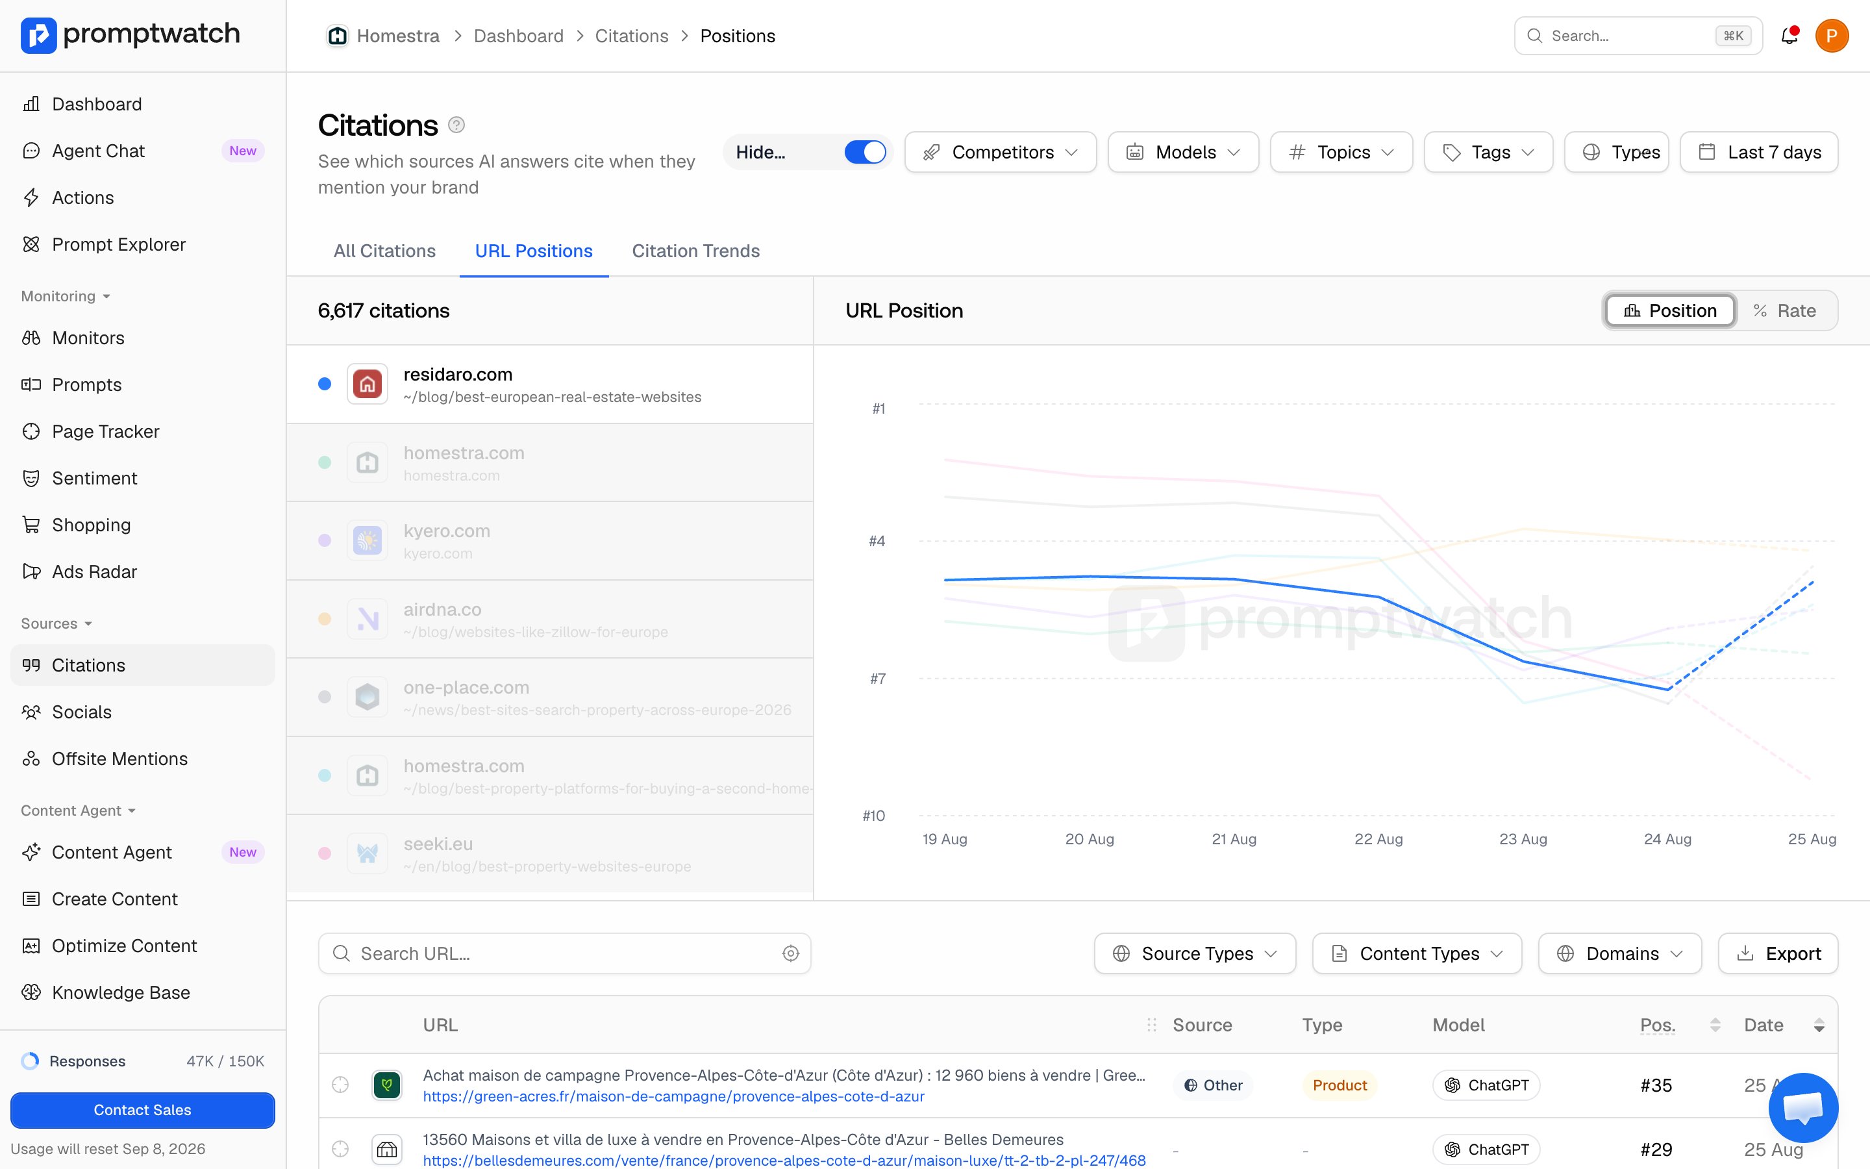Open Monitors binoculars item
The width and height of the screenshot is (1870, 1169).
(x=142, y=338)
